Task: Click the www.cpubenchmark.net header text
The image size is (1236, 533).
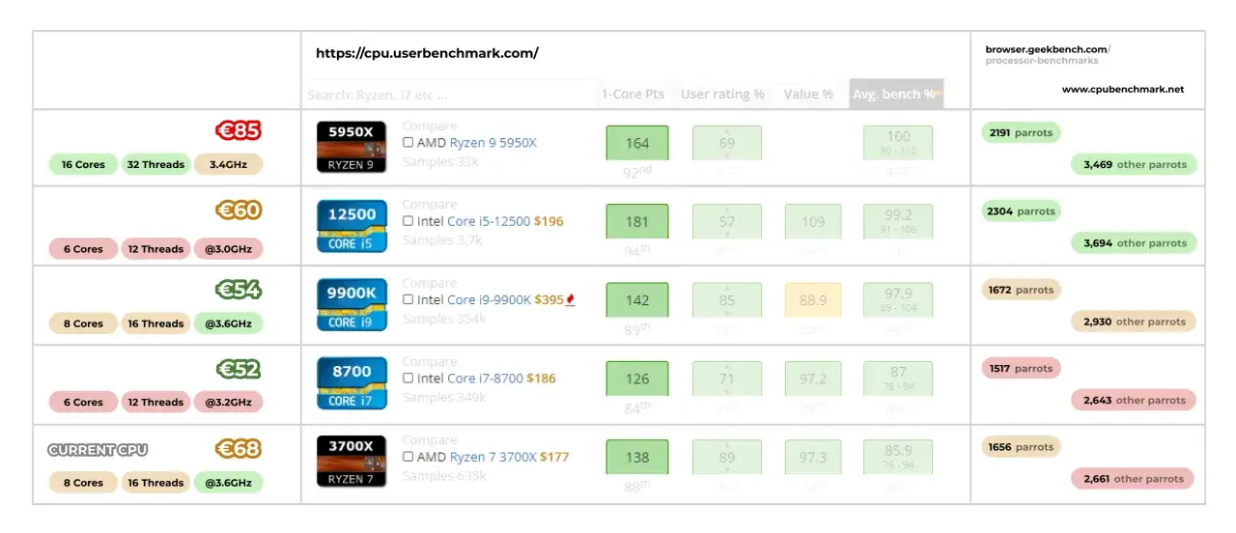Action: (x=1122, y=89)
